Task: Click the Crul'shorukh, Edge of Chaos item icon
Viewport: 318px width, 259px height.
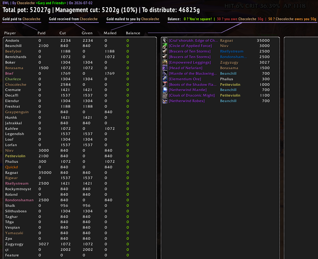Action: point(165,40)
